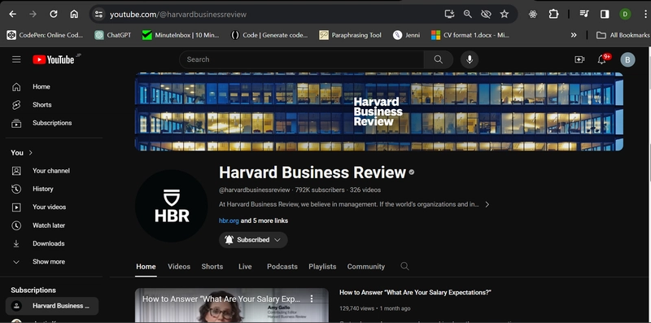This screenshot has width=651, height=323.
Task: Switch to the channel Videos tab
Action: [x=179, y=267]
